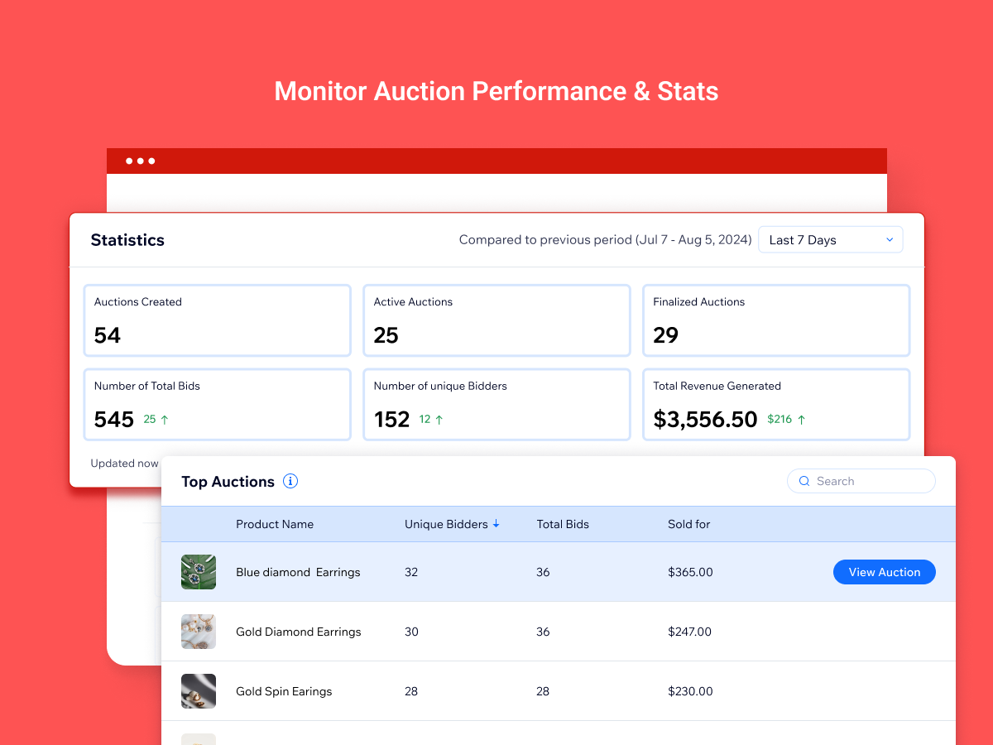Open Blue diamond Earrings thumbnail

point(199,572)
